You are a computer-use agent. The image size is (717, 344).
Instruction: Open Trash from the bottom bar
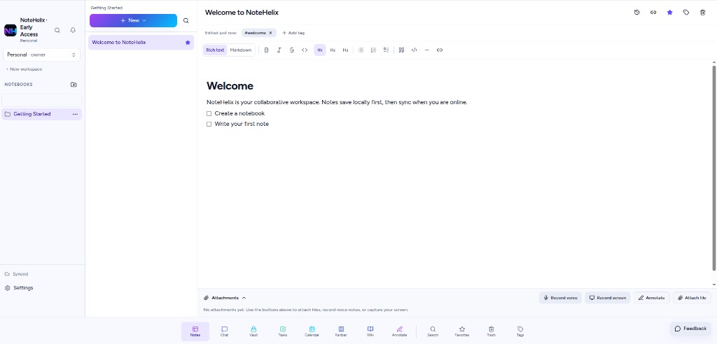[491, 331]
